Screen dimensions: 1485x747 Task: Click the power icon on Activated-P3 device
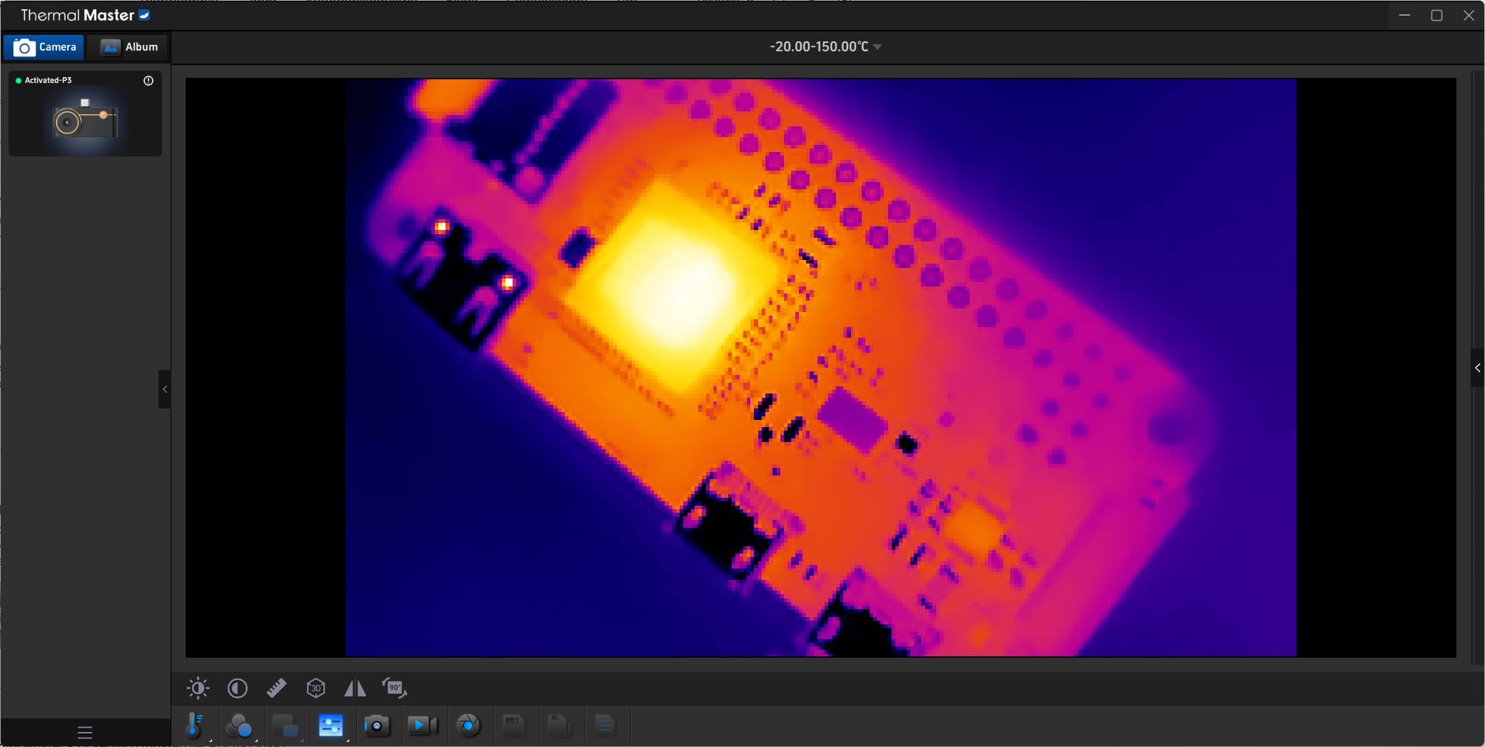pos(148,81)
